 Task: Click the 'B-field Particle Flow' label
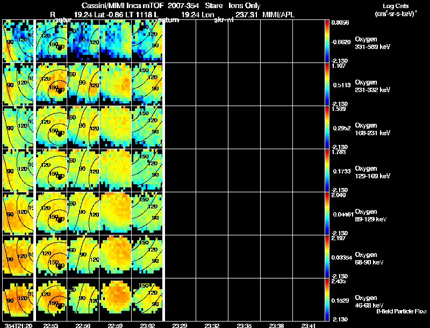(x=402, y=311)
